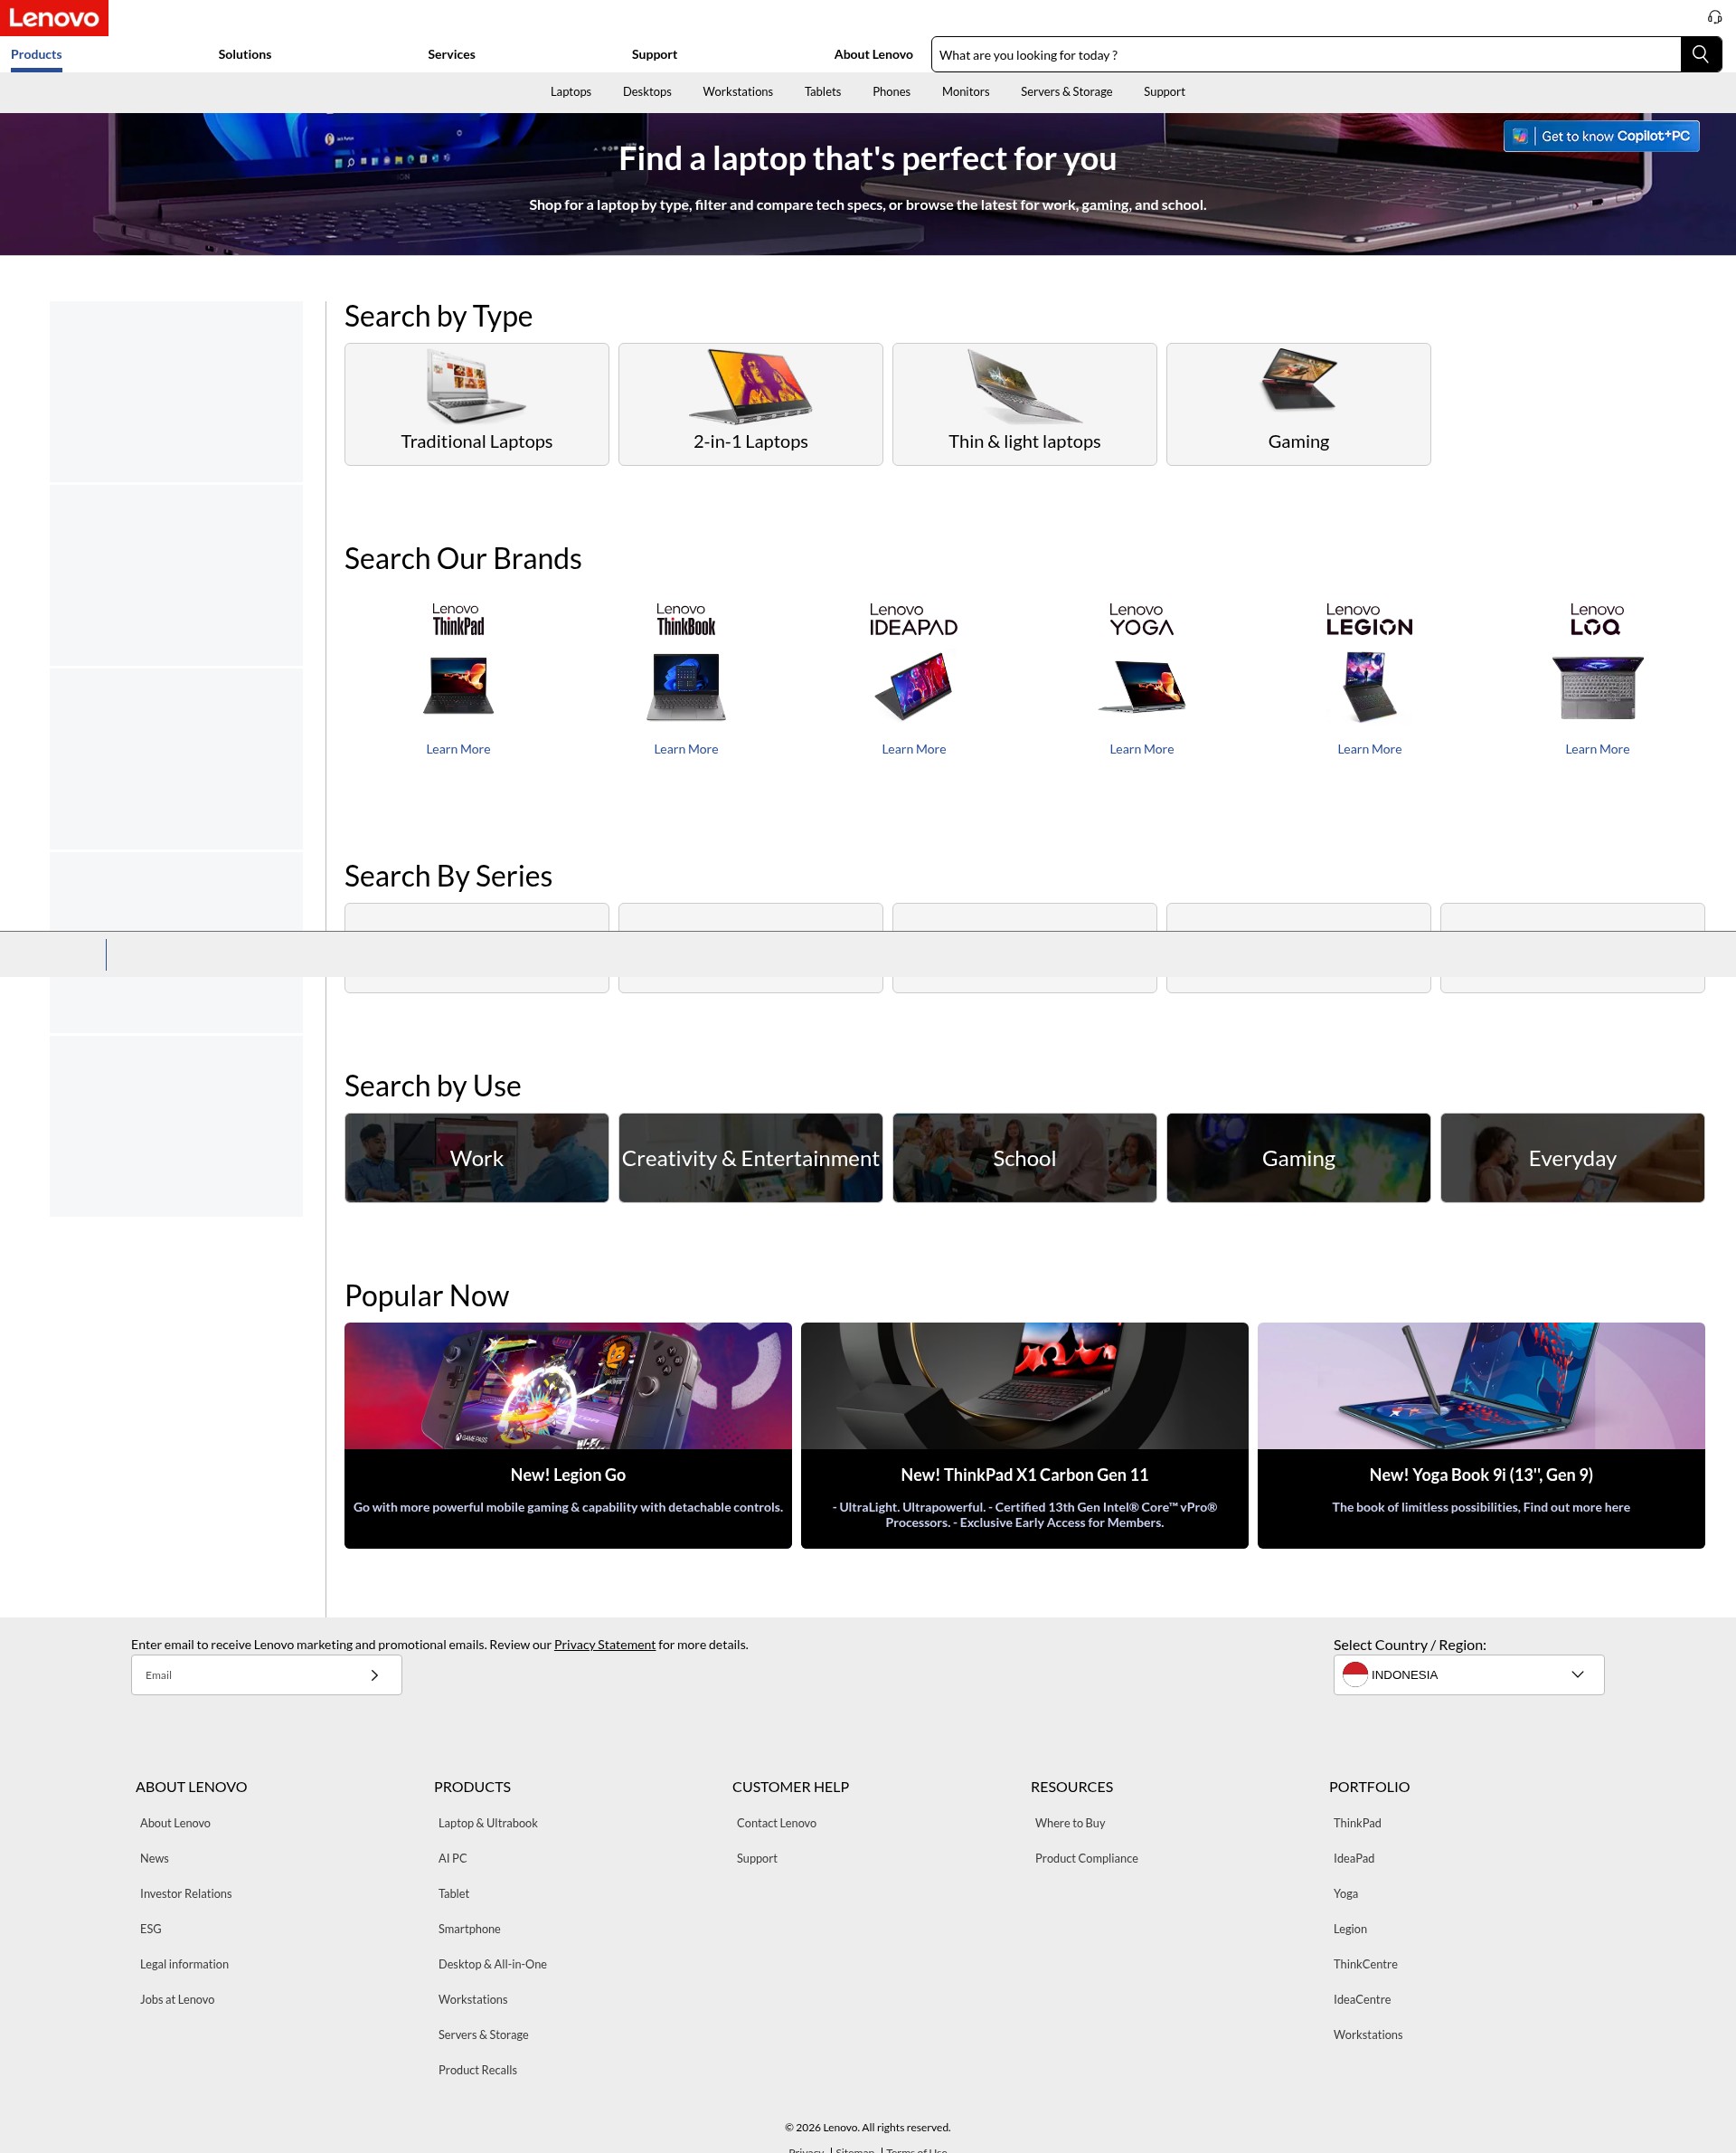The image size is (1736, 2153).
Task: Click Learn More under LOQ
Action: (x=1597, y=749)
